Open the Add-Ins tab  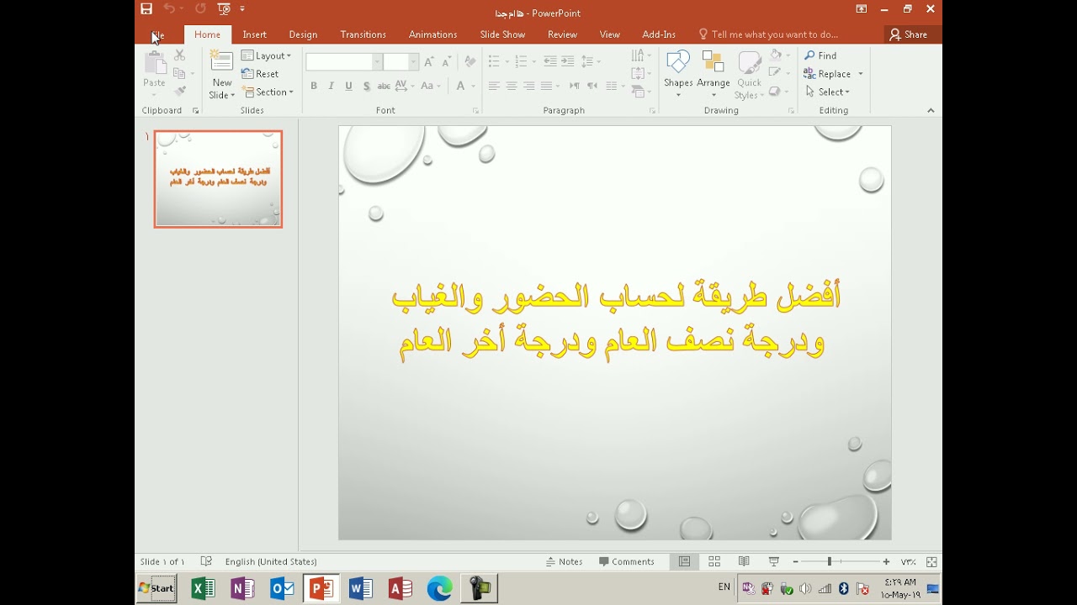(659, 34)
